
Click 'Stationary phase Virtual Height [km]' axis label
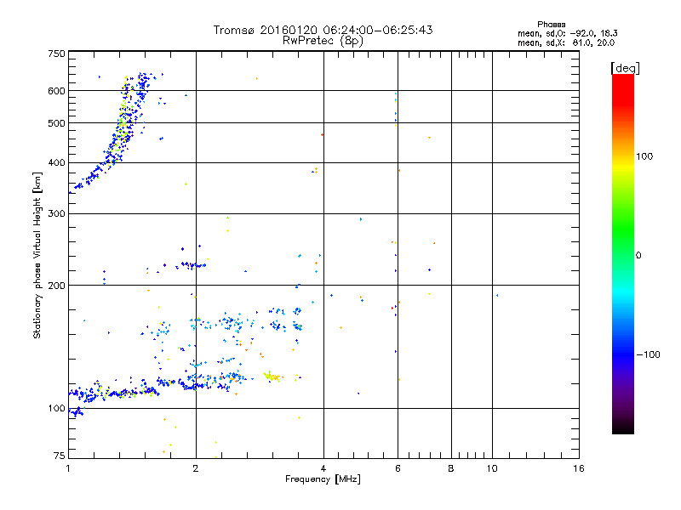pos(37,255)
